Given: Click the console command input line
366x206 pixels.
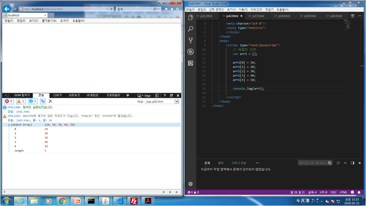Looking at the screenshot, I should click(x=83, y=192).
